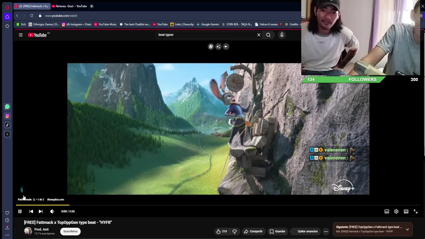This screenshot has width=425, height=239.
Task: Open Instagram in the Opera sidebar
Action: pos(7,116)
